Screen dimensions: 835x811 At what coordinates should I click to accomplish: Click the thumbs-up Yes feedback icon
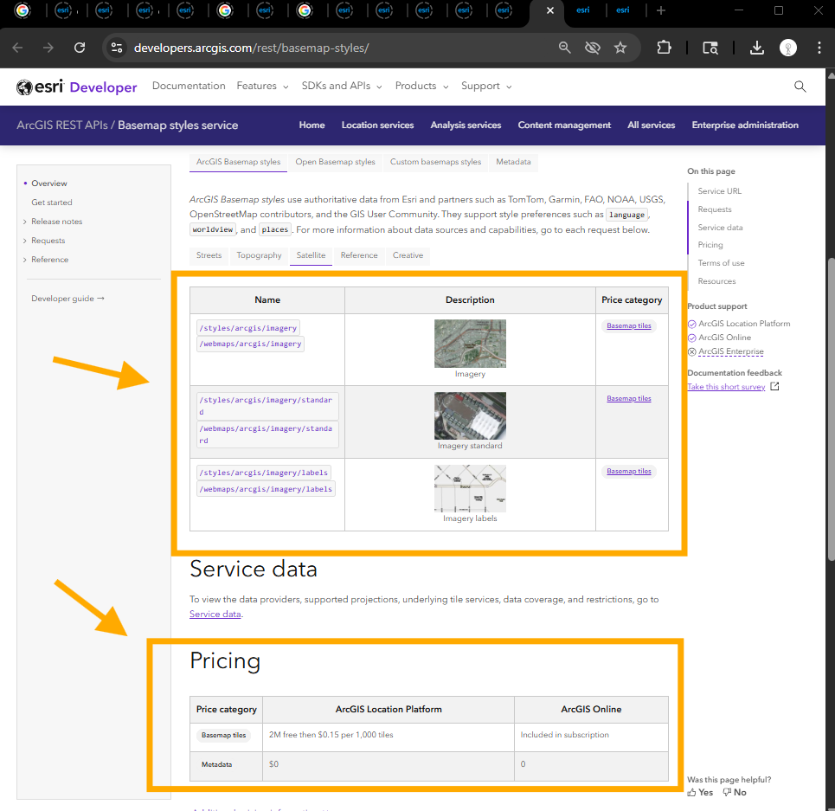[x=691, y=792]
